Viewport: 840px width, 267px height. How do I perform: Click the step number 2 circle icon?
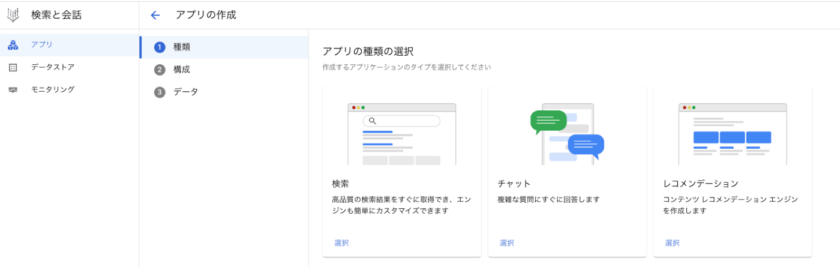tap(160, 70)
